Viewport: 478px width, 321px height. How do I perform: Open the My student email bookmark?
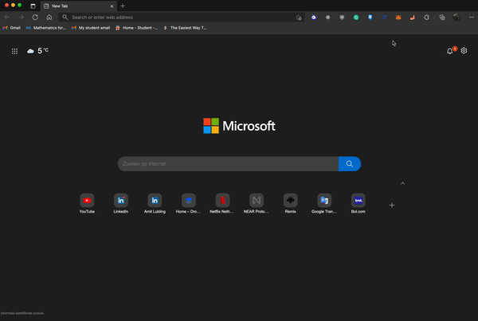tap(91, 28)
